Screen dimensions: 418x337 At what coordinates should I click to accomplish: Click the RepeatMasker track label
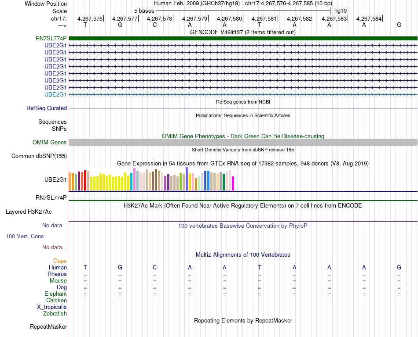pyautogui.click(x=48, y=326)
